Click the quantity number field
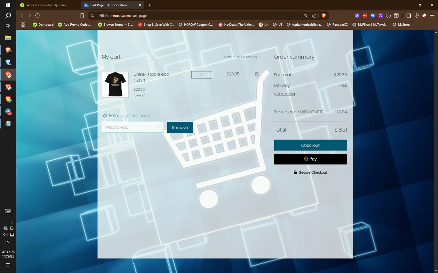The image size is (438, 273). click(x=201, y=75)
